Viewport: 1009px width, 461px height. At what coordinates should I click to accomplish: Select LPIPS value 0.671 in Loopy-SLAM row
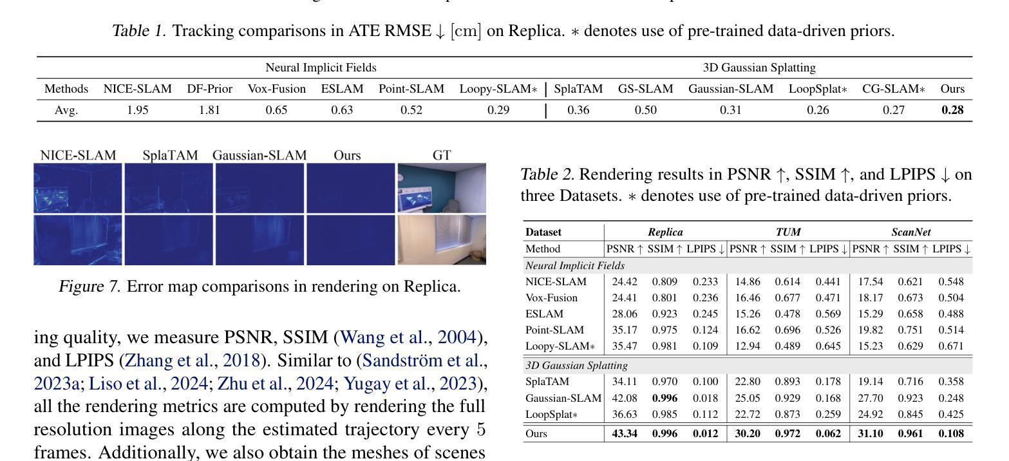pyautogui.click(x=951, y=346)
